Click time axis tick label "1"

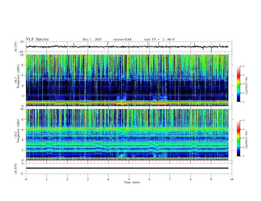tap(46, 179)
